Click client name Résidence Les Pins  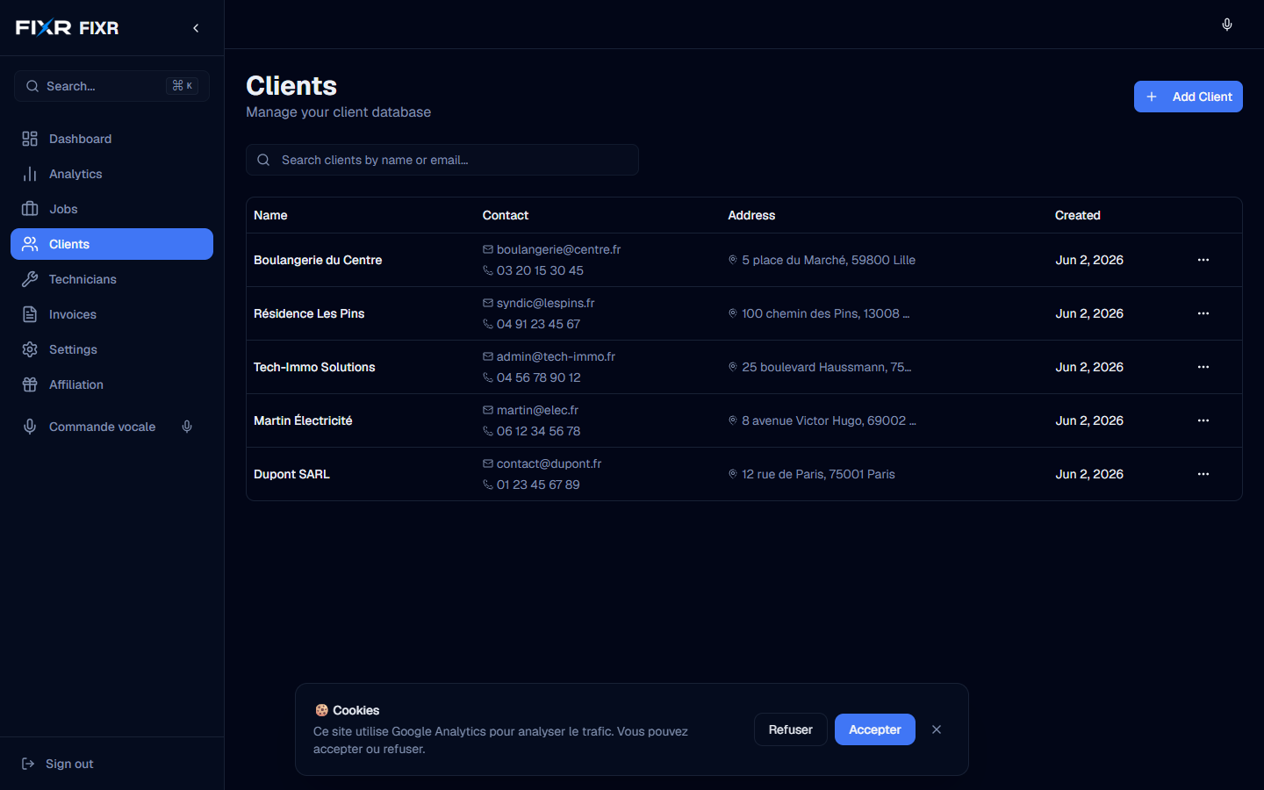coord(309,313)
